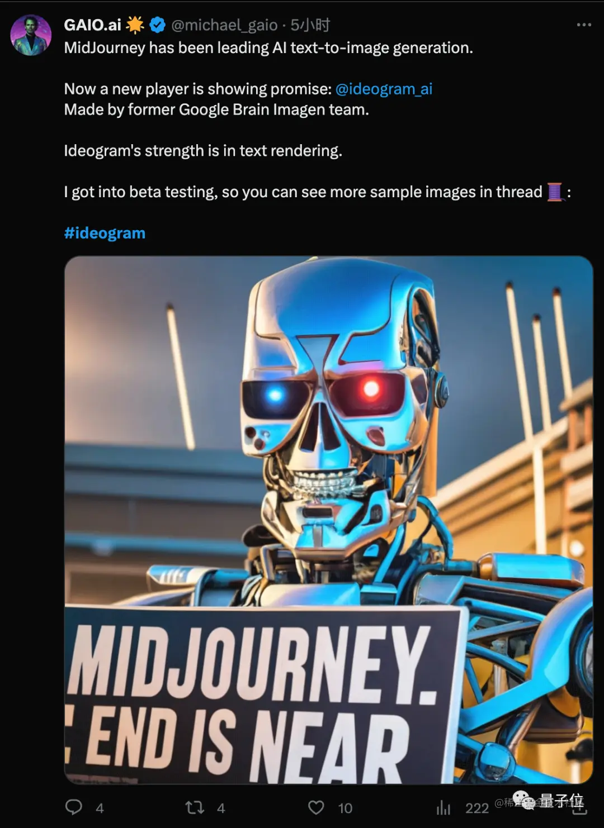Open the @michael_gaio handle
The image size is (604, 828).
click(224, 25)
